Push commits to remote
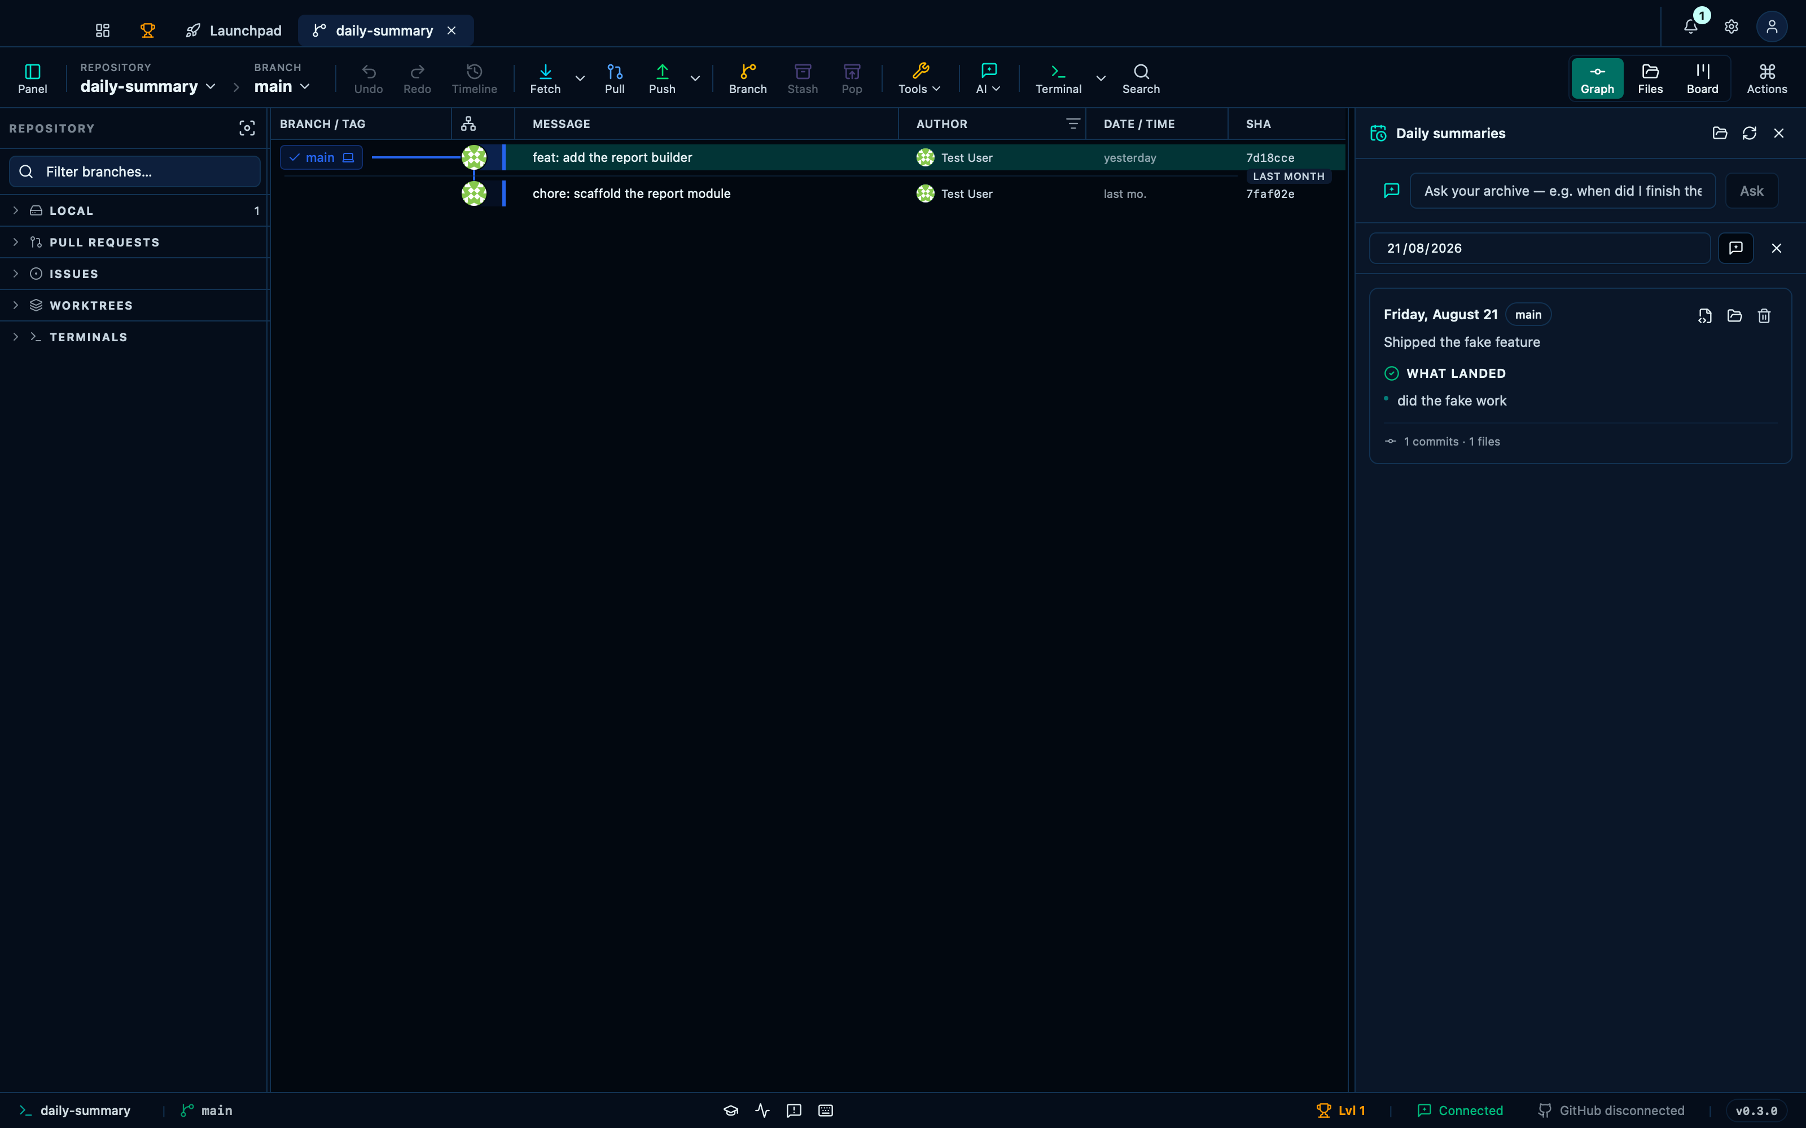This screenshot has height=1128, width=1806. point(662,78)
